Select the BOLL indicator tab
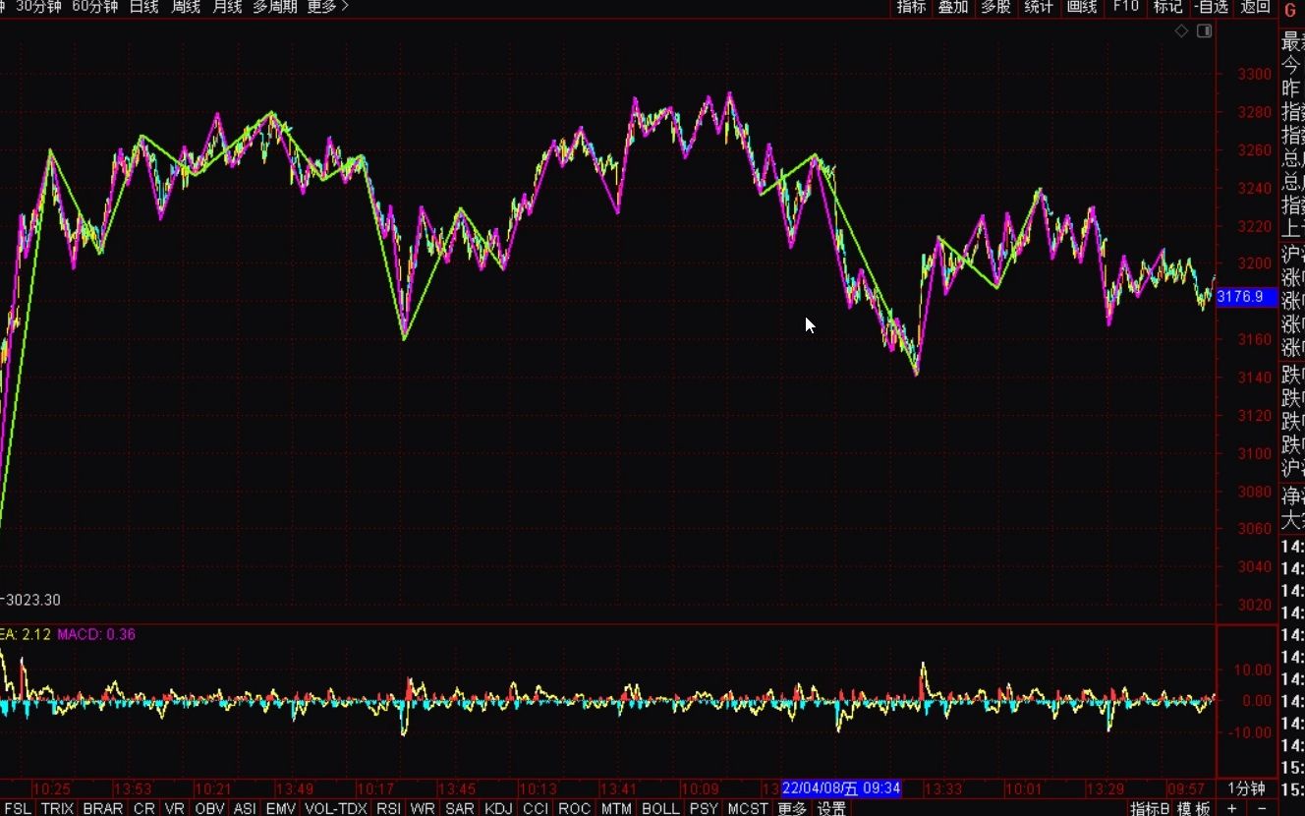This screenshot has height=816, width=1305. (x=660, y=808)
